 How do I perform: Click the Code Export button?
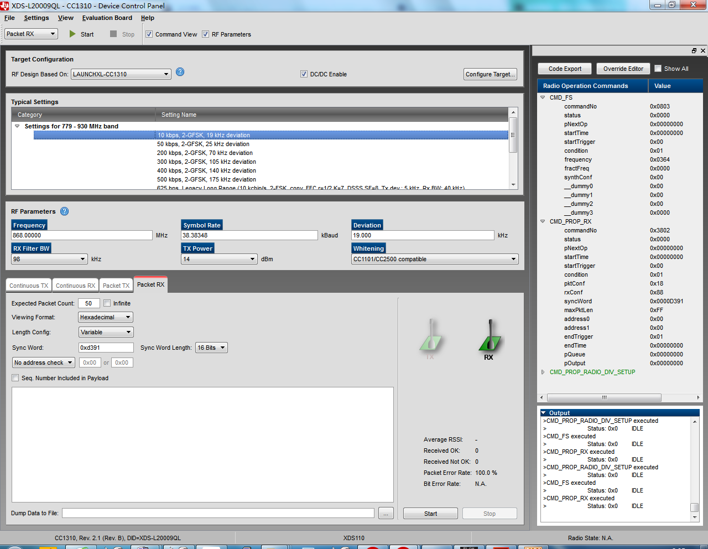[x=565, y=69]
